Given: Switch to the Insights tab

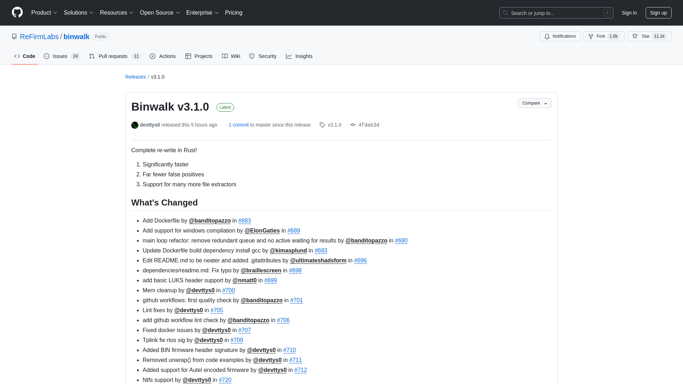Looking at the screenshot, I should tap(299, 56).
